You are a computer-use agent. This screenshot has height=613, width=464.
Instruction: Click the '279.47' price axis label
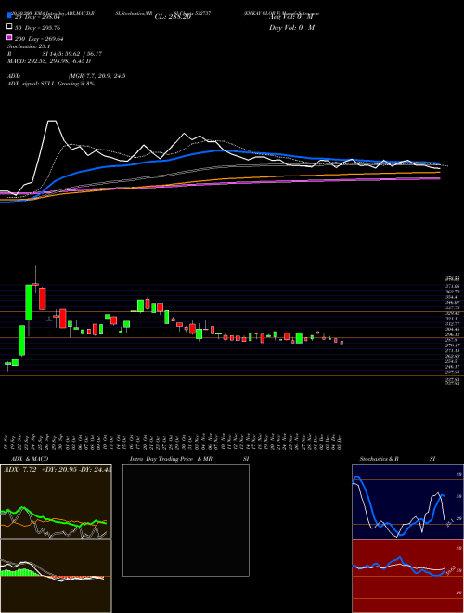(452, 346)
